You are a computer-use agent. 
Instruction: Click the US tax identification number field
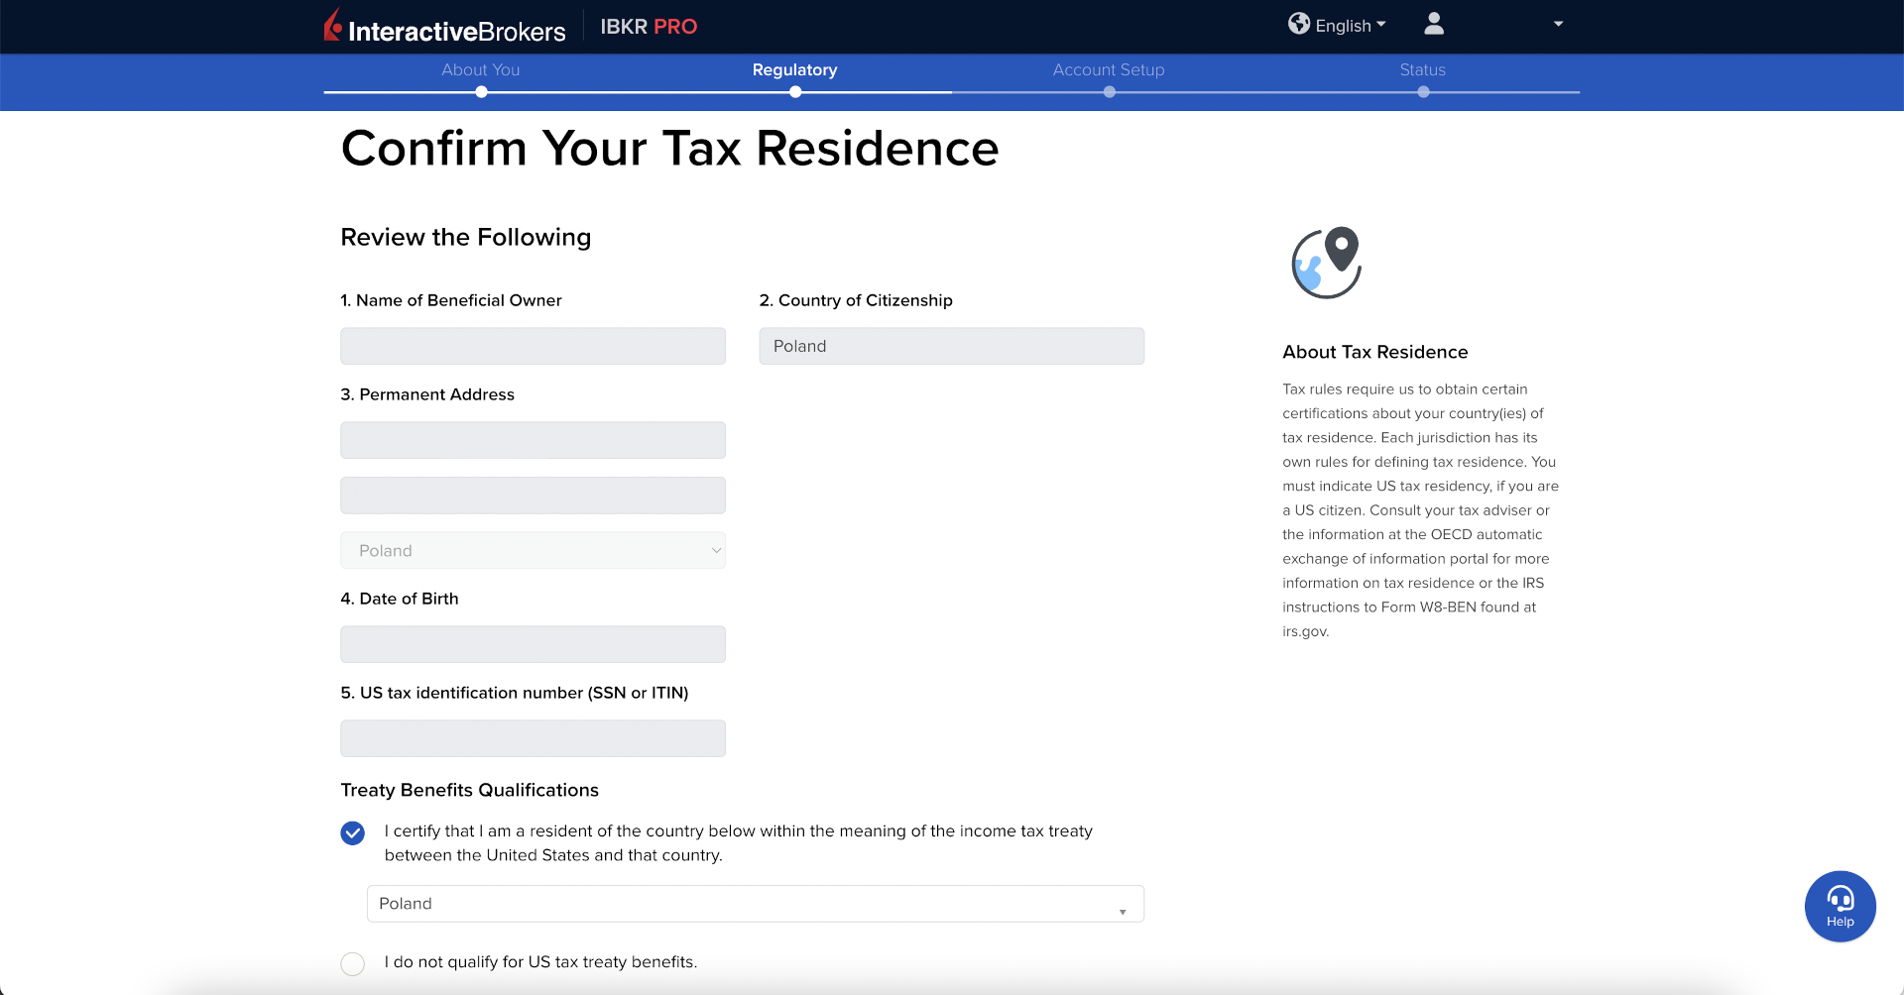(533, 738)
